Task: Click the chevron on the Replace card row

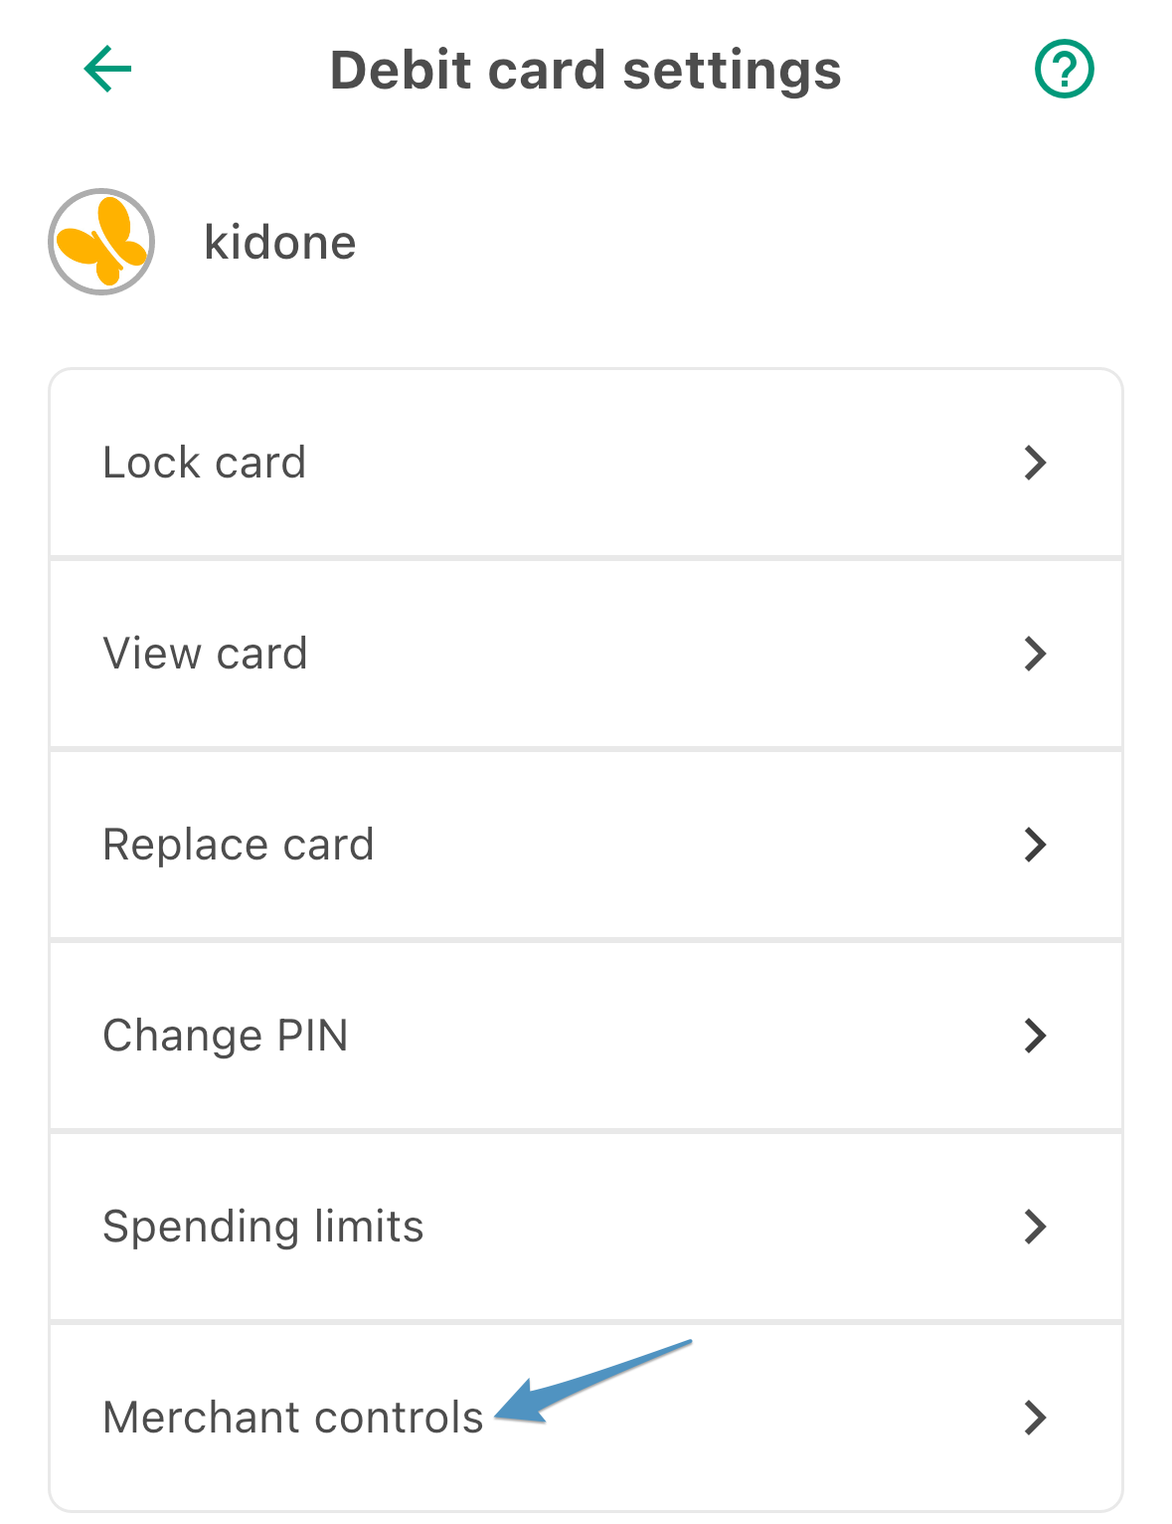Action: (x=1036, y=845)
